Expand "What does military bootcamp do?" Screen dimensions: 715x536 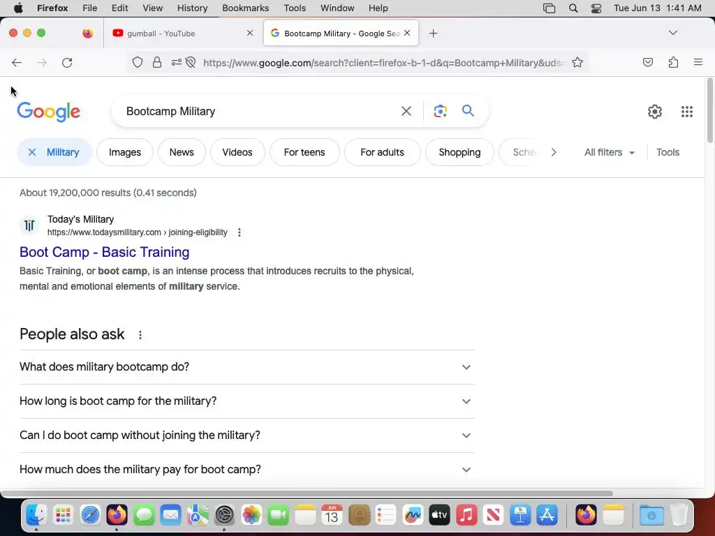click(x=247, y=367)
